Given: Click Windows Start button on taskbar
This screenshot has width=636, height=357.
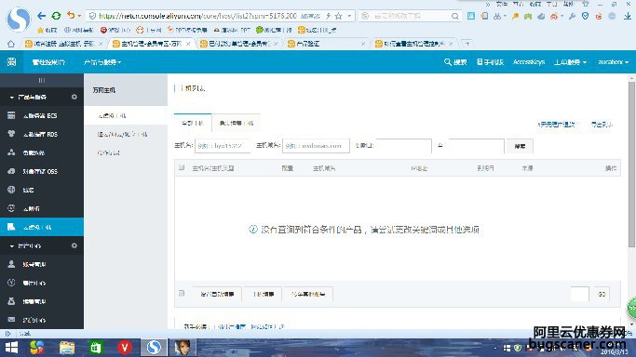Looking at the screenshot, I should (11, 348).
